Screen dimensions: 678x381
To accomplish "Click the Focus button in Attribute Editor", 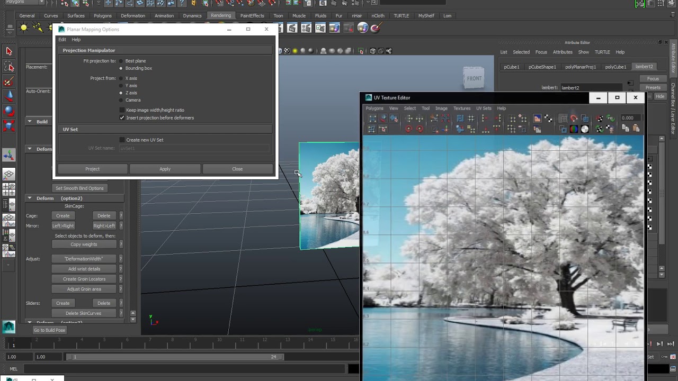I will [653, 79].
